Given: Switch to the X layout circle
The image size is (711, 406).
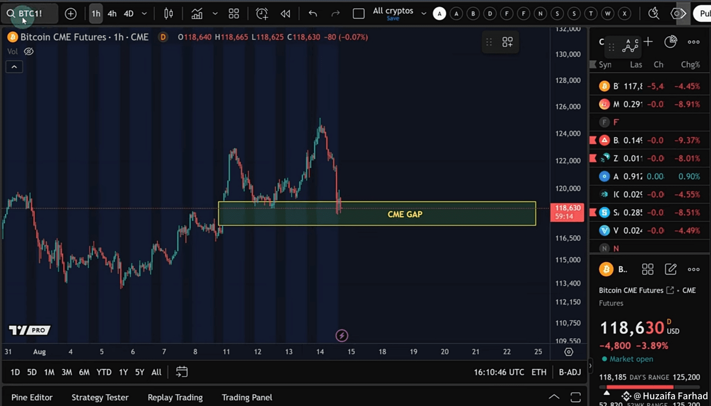Looking at the screenshot, I should 625,14.
